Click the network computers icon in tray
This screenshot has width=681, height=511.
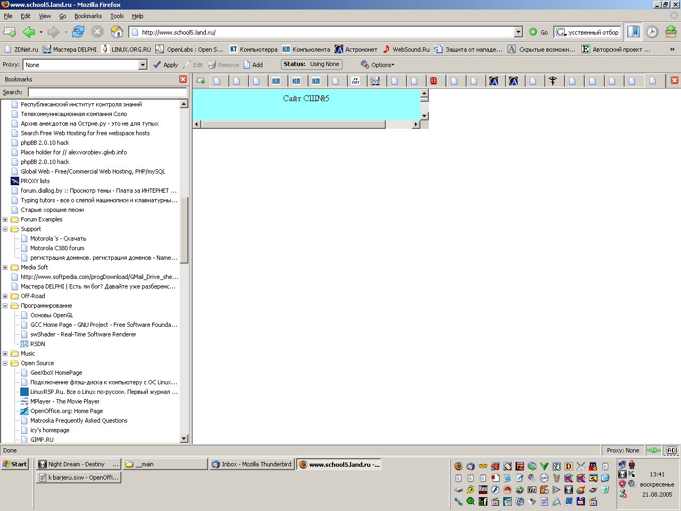point(622,465)
